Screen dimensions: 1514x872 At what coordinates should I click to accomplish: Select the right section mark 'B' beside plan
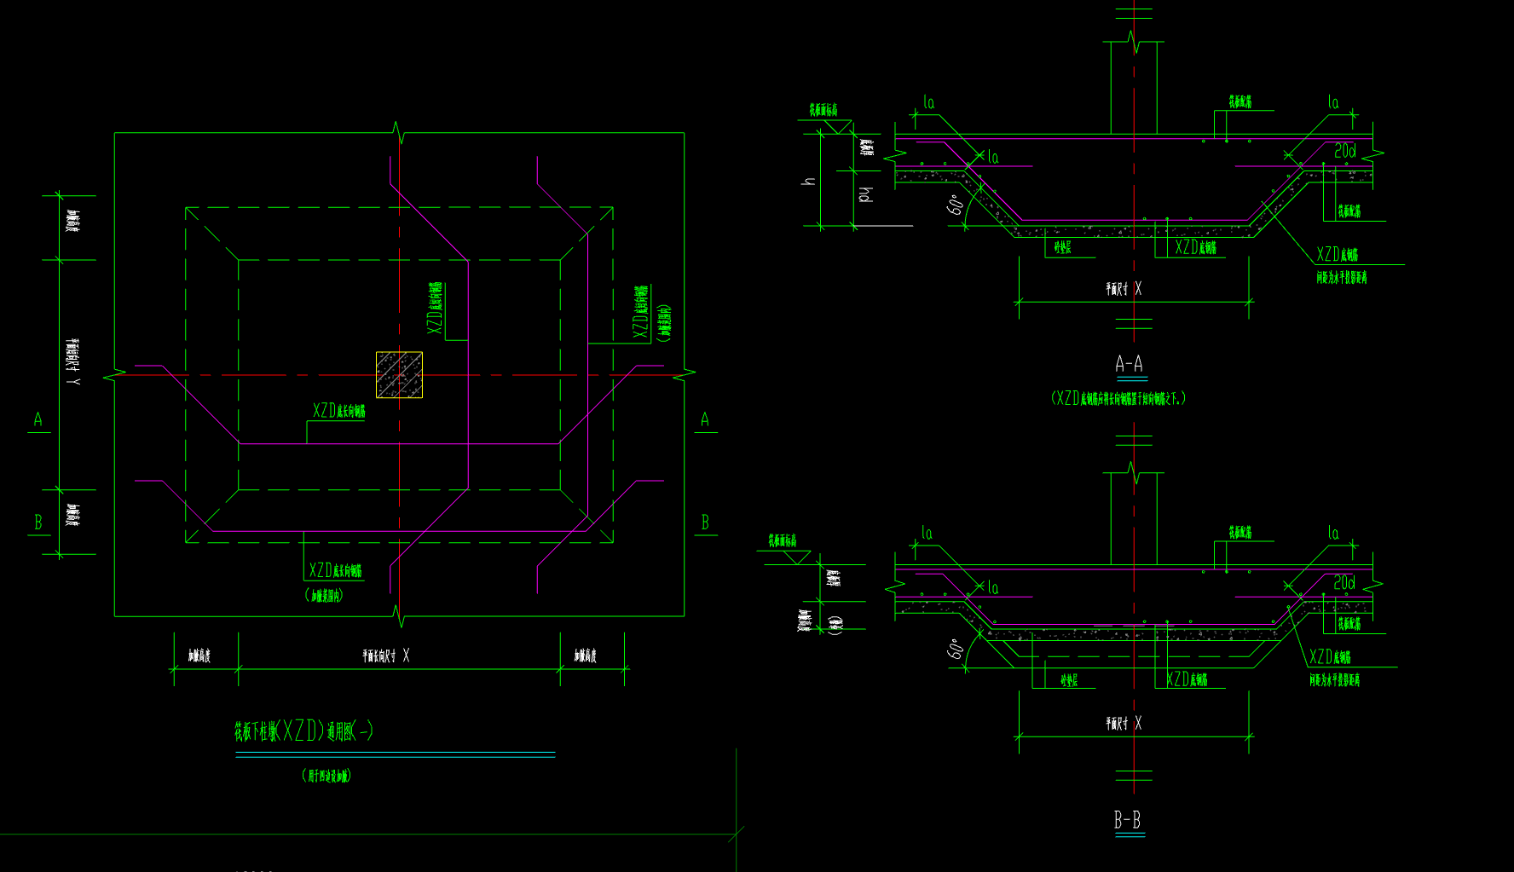click(x=705, y=523)
